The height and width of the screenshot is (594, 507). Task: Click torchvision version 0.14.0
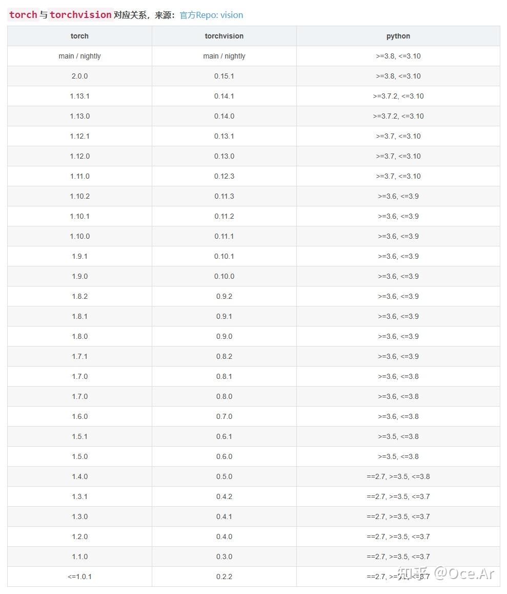click(x=224, y=116)
